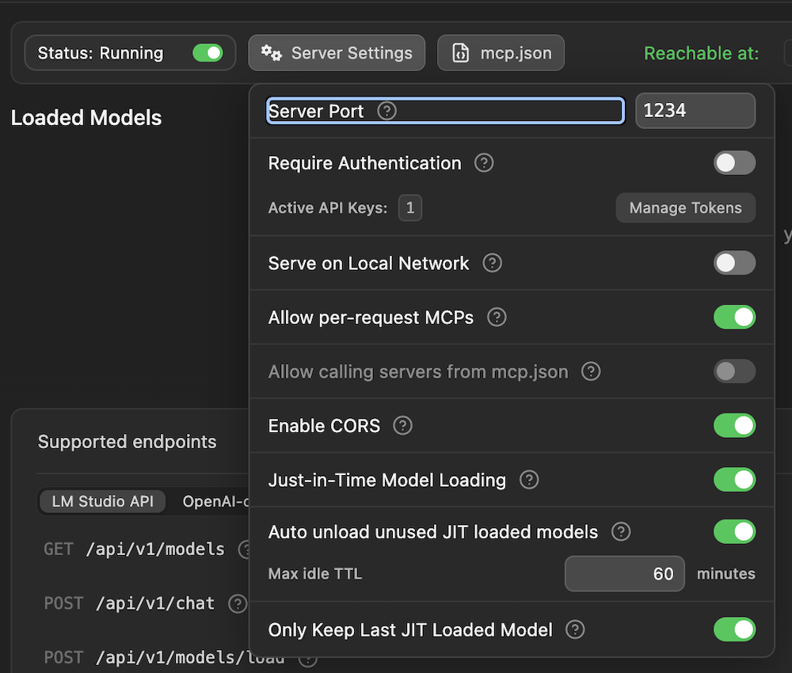Image resolution: width=792 pixels, height=673 pixels.
Task: Click the gears icon in Server Settings
Action: click(x=271, y=53)
